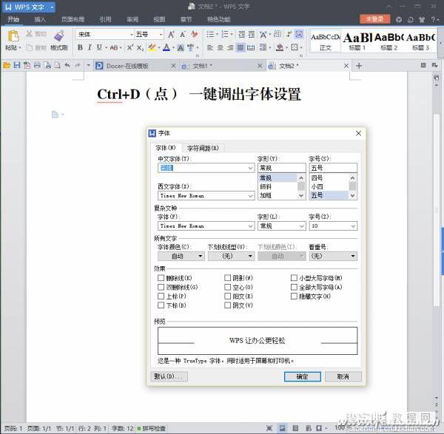Click paragraph shading paint bucket icon
The width and height of the screenshot is (444, 434).
[280, 47]
